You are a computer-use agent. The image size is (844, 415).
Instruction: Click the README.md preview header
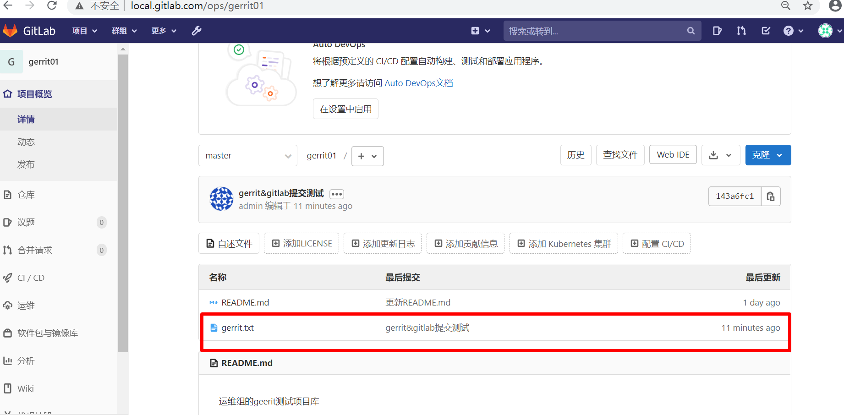247,363
